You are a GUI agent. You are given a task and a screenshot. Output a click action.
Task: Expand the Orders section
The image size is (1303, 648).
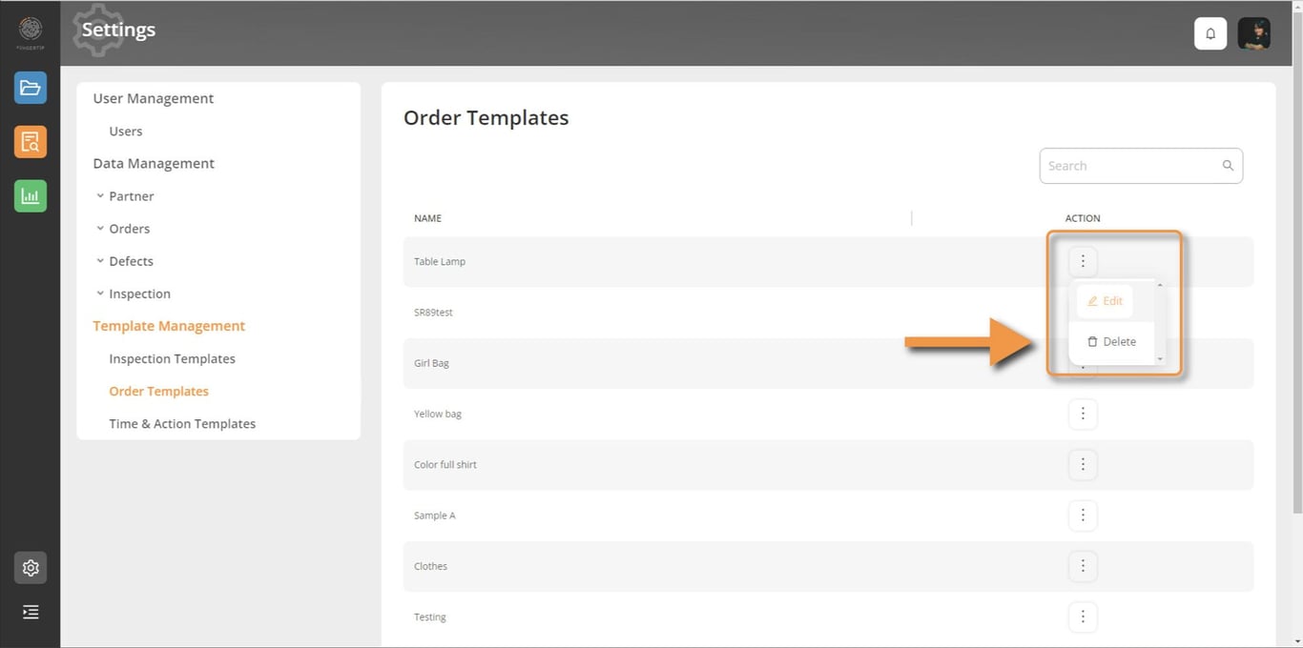pos(123,229)
